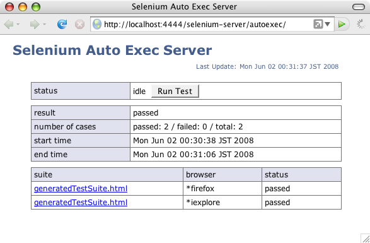Click the Run Test button
Viewport: 370px width, 243px height.
tap(175, 91)
